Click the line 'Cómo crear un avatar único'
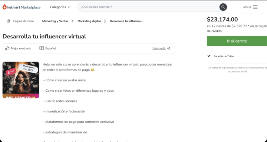 point(65,80)
